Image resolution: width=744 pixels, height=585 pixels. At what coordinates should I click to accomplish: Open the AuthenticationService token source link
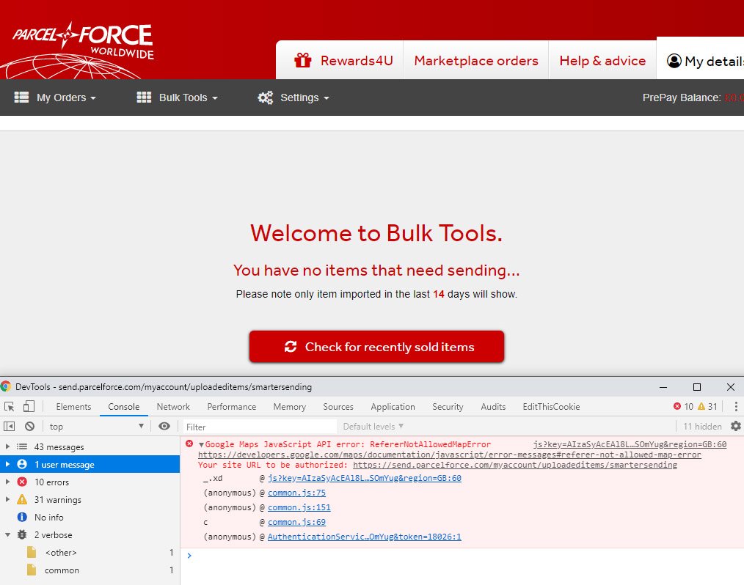(x=365, y=537)
